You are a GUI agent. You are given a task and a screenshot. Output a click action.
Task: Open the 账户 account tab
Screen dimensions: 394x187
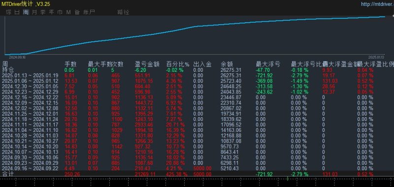[x=89, y=12]
